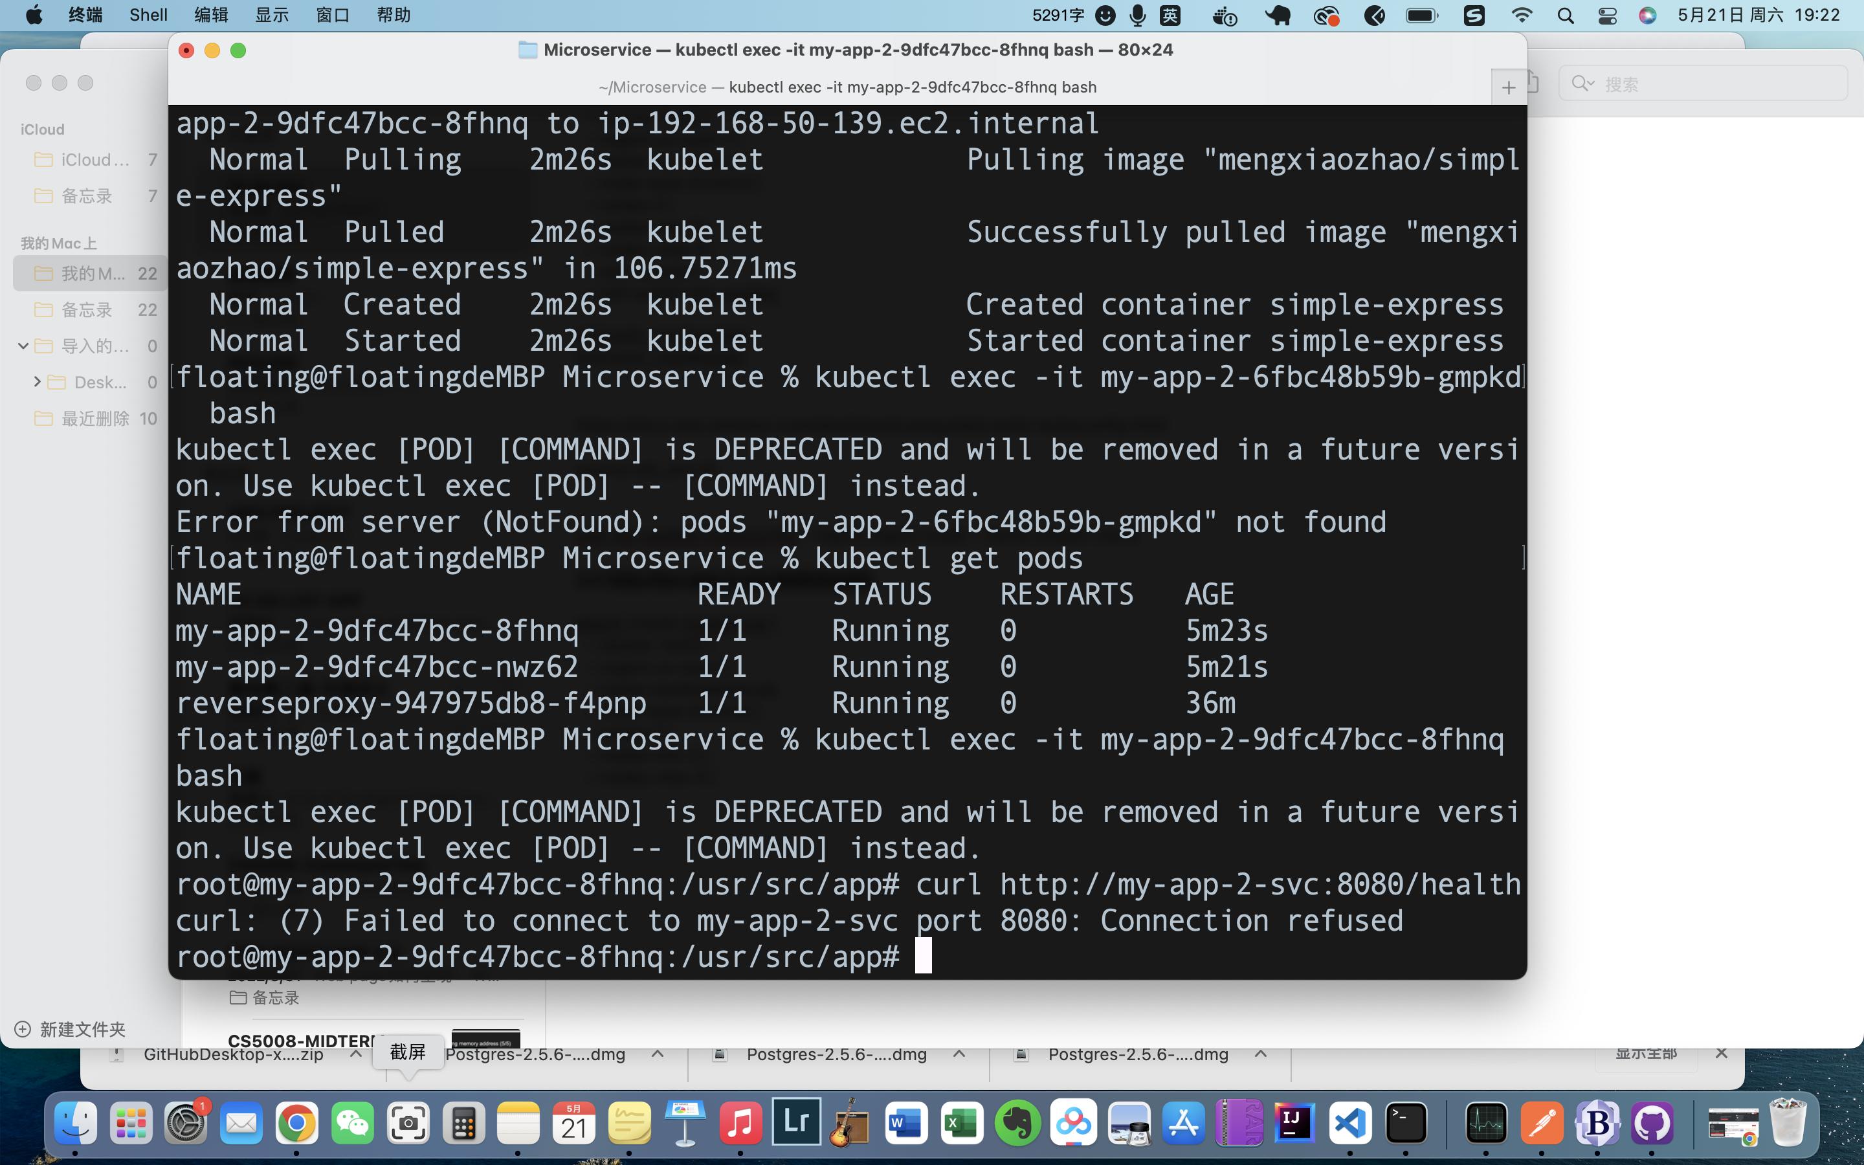Open WeChat from the Dock
This screenshot has width=1864, height=1165.
point(352,1124)
